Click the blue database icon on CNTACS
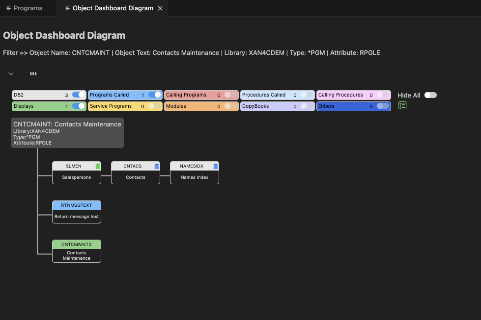The height and width of the screenshot is (320, 481). (x=157, y=166)
